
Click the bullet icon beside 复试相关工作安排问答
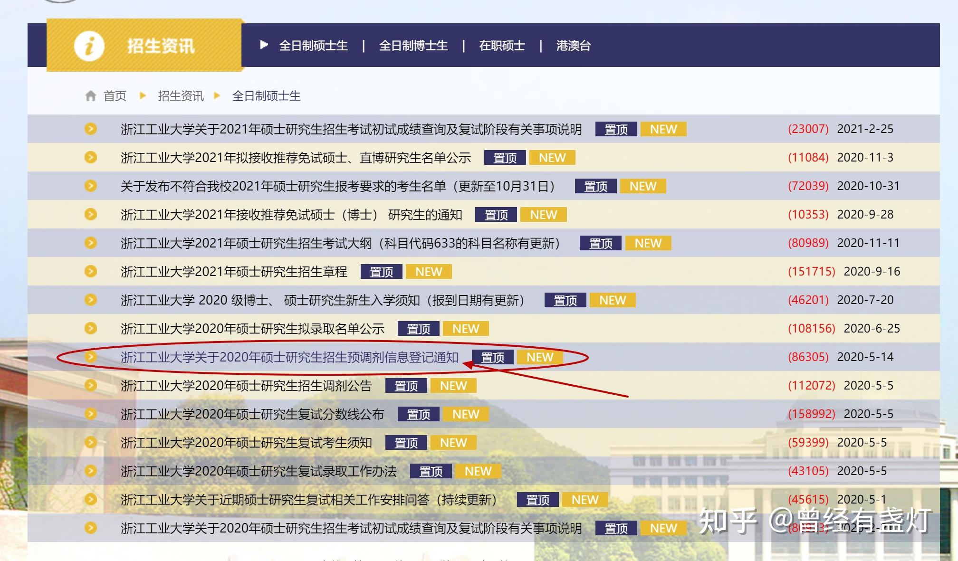91,499
